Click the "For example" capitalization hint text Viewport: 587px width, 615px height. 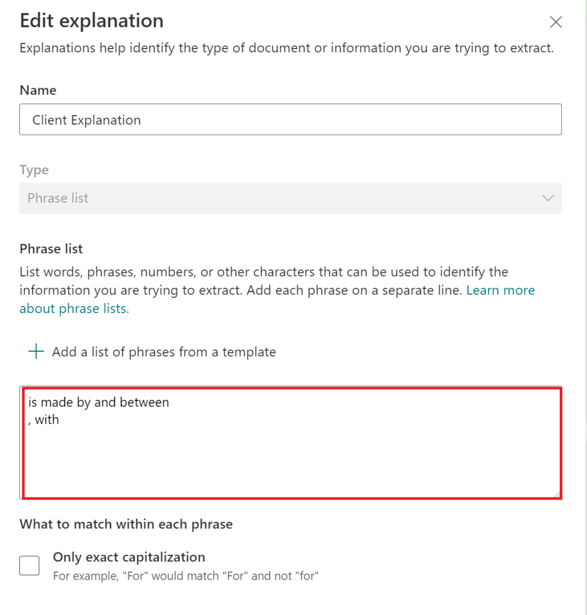tap(185, 576)
